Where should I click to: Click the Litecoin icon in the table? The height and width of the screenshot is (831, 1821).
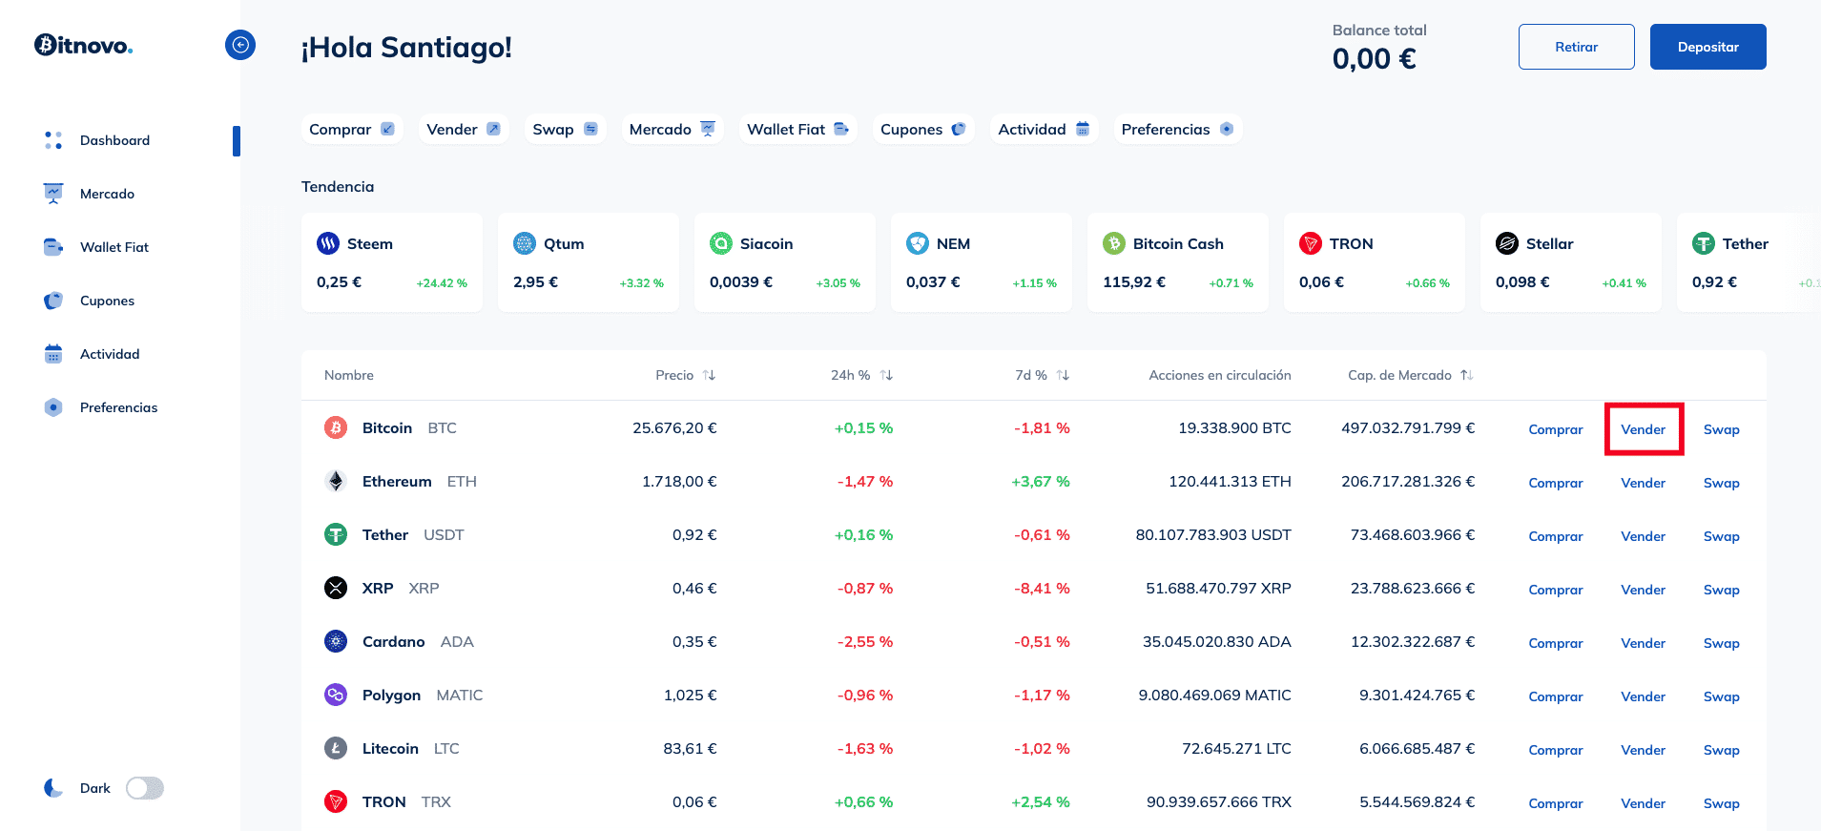click(x=336, y=749)
